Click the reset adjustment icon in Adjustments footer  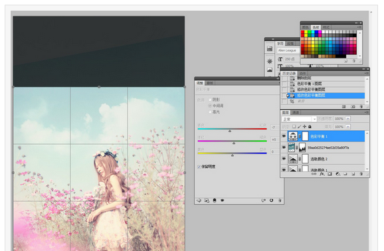[271, 201]
